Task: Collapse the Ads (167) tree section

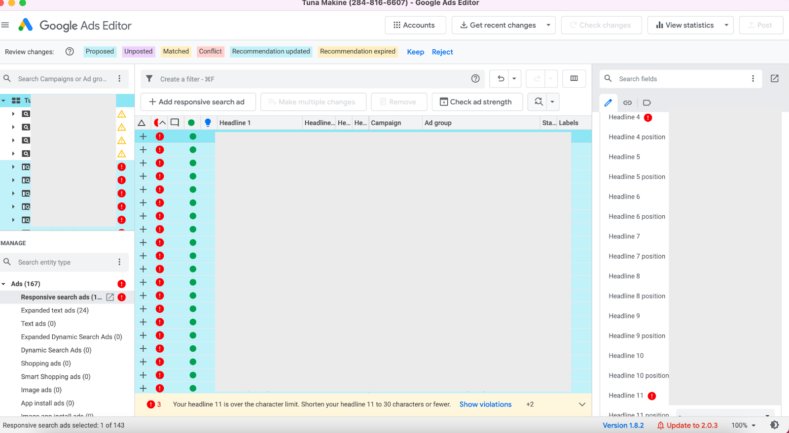Action: pyautogui.click(x=3, y=284)
